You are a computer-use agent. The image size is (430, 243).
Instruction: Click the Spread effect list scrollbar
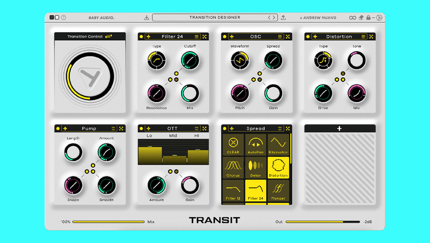[x=291, y=150]
